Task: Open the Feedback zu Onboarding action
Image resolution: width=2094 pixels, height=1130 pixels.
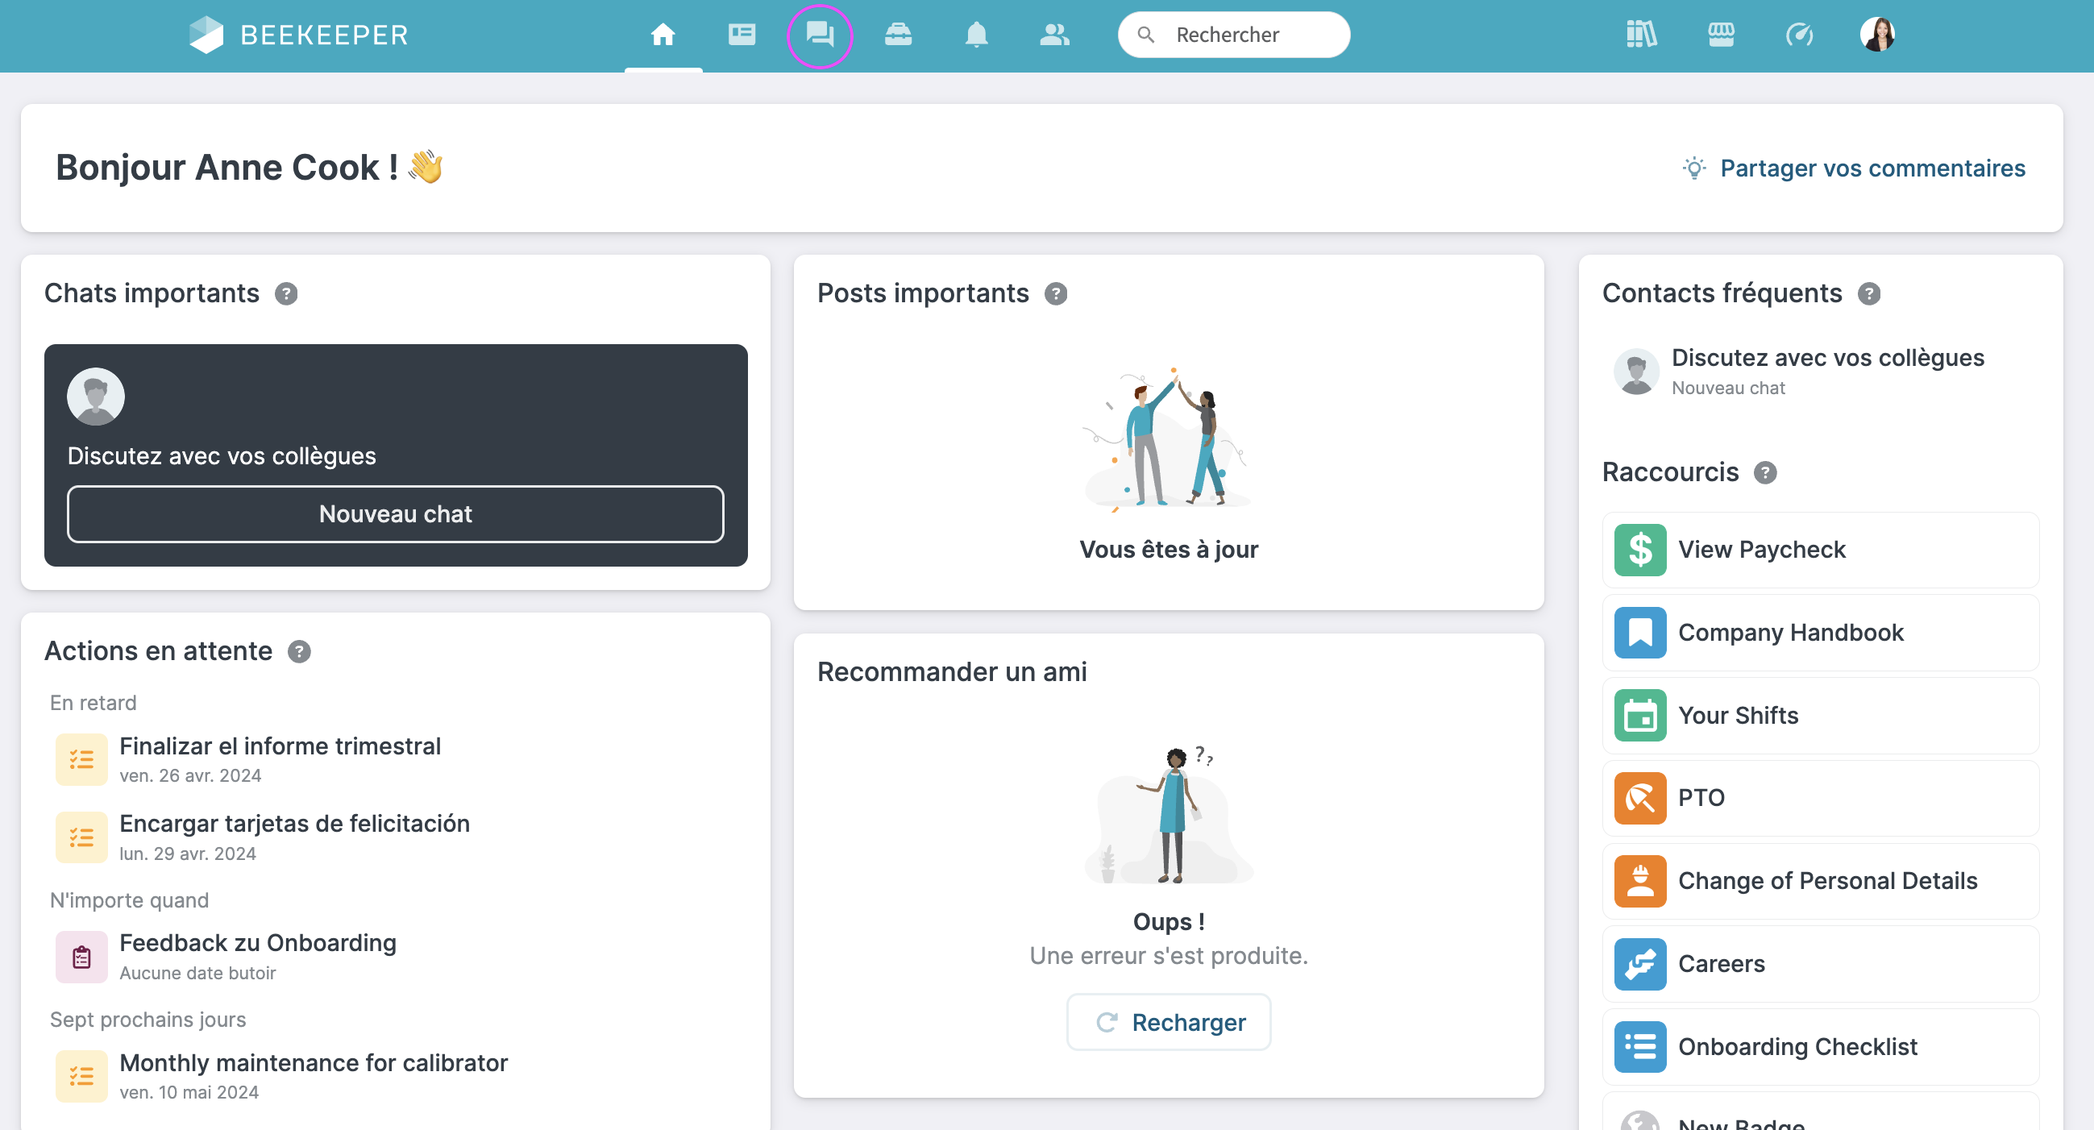Action: pyautogui.click(x=257, y=942)
